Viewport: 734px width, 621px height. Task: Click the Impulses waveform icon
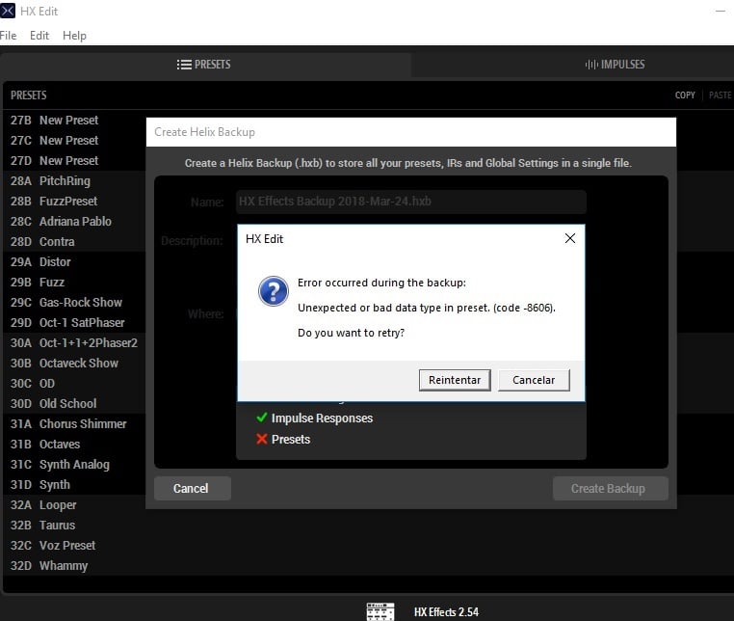coord(591,65)
